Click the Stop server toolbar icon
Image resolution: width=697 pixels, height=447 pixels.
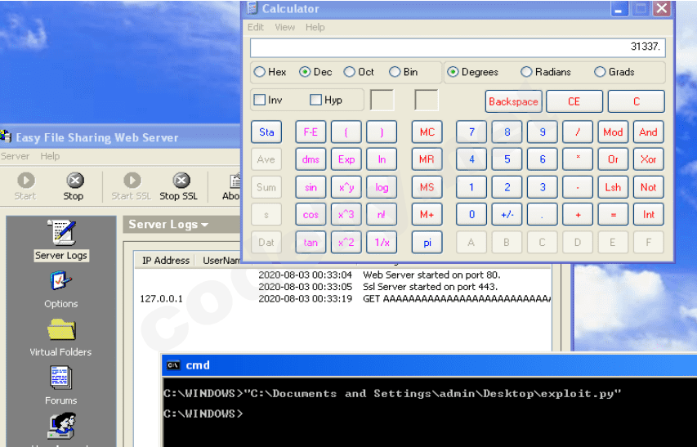pyautogui.click(x=74, y=181)
